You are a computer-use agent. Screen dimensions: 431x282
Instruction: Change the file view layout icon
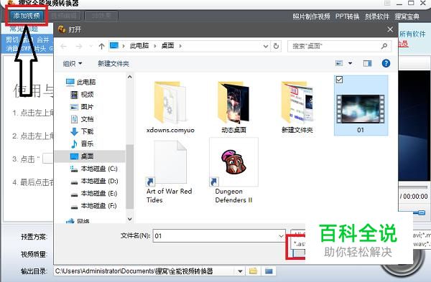339,63
